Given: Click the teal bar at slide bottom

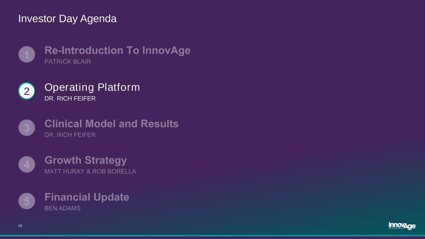Looking at the screenshot, I should coord(212,236).
